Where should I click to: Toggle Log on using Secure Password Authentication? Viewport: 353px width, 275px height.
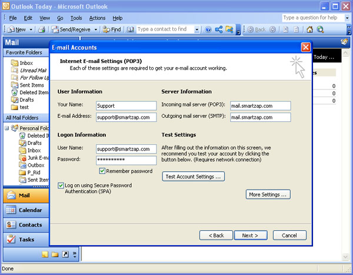[61, 185]
